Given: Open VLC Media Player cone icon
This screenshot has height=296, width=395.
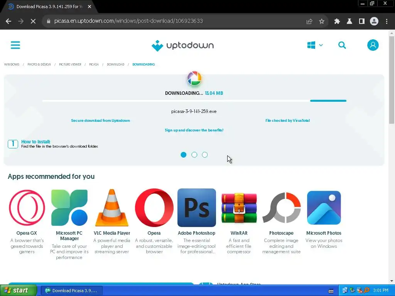Looking at the screenshot, I should (x=112, y=208).
